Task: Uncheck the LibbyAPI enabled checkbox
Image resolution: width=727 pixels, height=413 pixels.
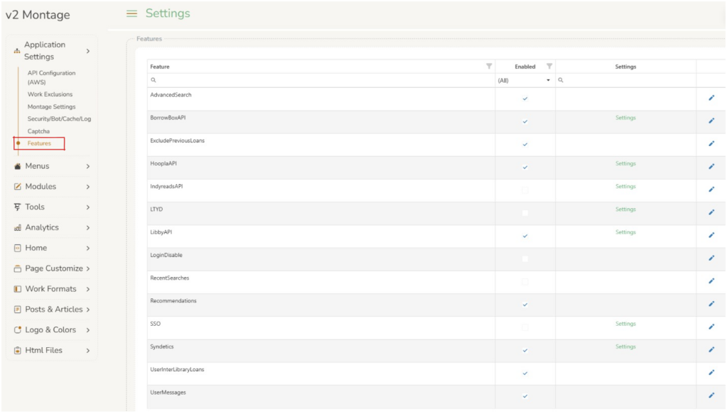Action: pyautogui.click(x=525, y=236)
